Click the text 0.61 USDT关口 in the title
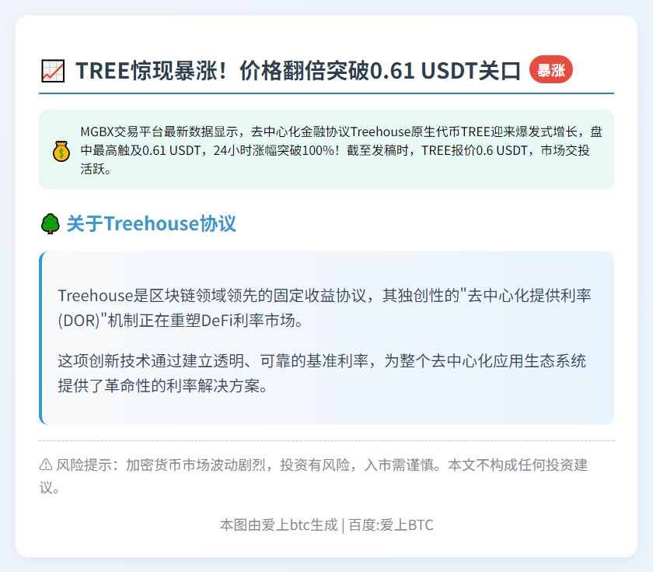Screen dimensions: 653x572 (445, 71)
